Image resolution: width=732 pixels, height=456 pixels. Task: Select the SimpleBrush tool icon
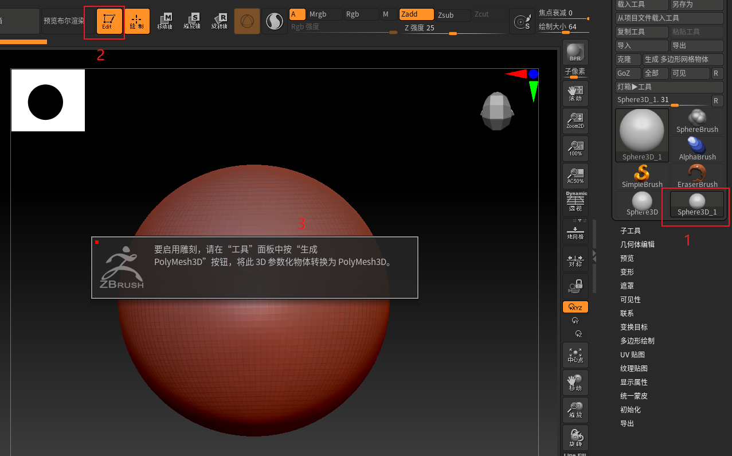(x=642, y=176)
